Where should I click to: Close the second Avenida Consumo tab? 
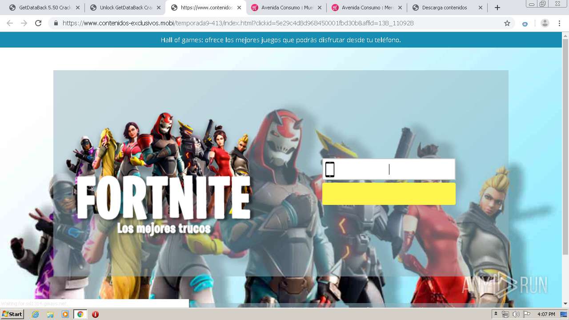tap(400, 8)
